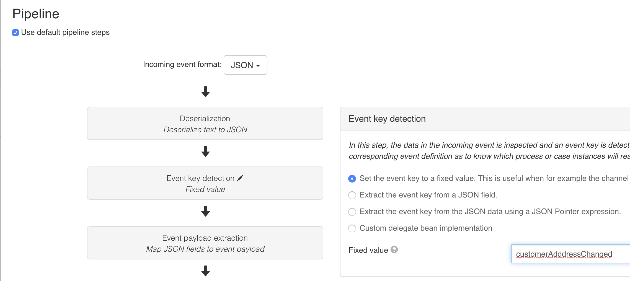Click the pencil edit icon on Event key detection

click(240, 178)
